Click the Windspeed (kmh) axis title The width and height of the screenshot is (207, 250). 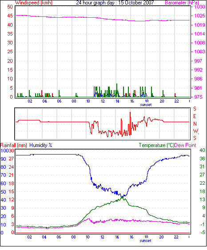pos(34,3)
